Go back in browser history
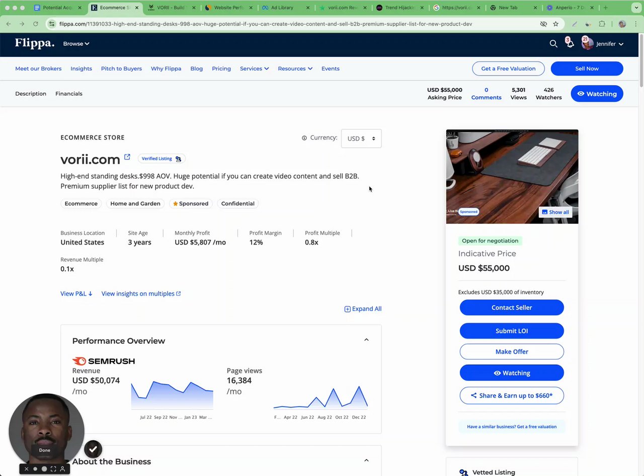 click(9, 24)
